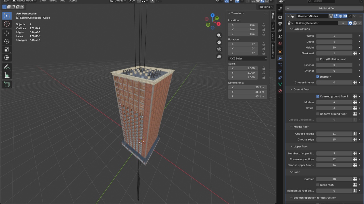Screen dimensions: 364x204
Task: Click the viewport zoom magnifier gizmo
Action: point(219,35)
